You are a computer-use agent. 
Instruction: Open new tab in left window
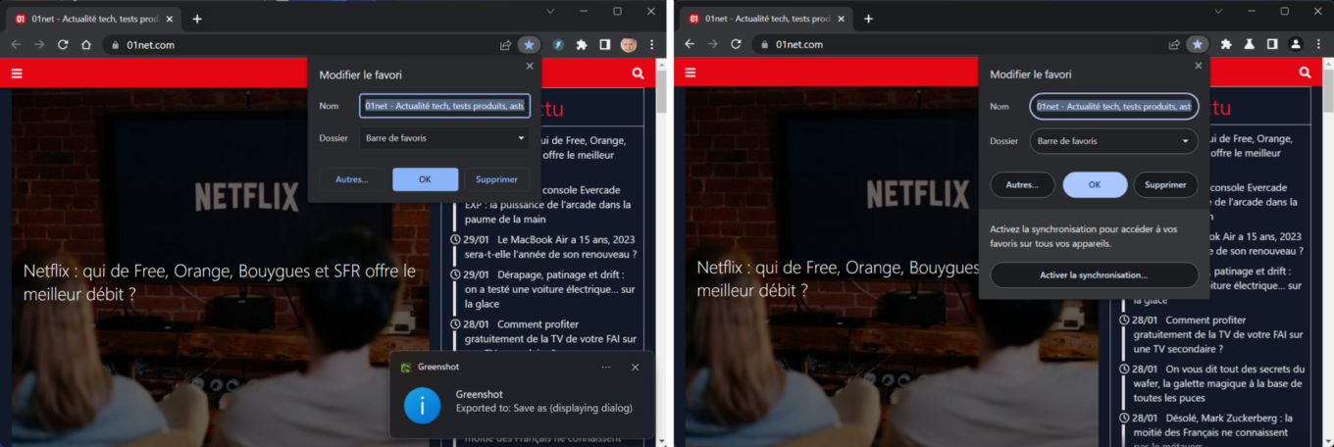tap(197, 19)
